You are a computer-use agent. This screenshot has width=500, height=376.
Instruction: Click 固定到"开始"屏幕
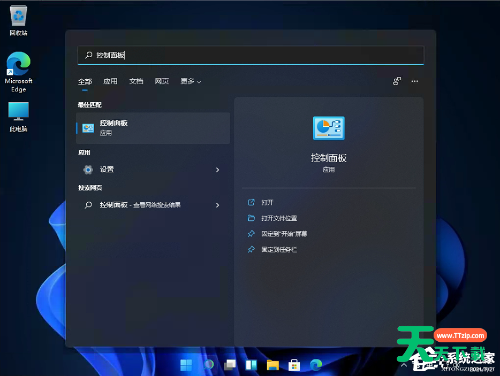click(284, 234)
